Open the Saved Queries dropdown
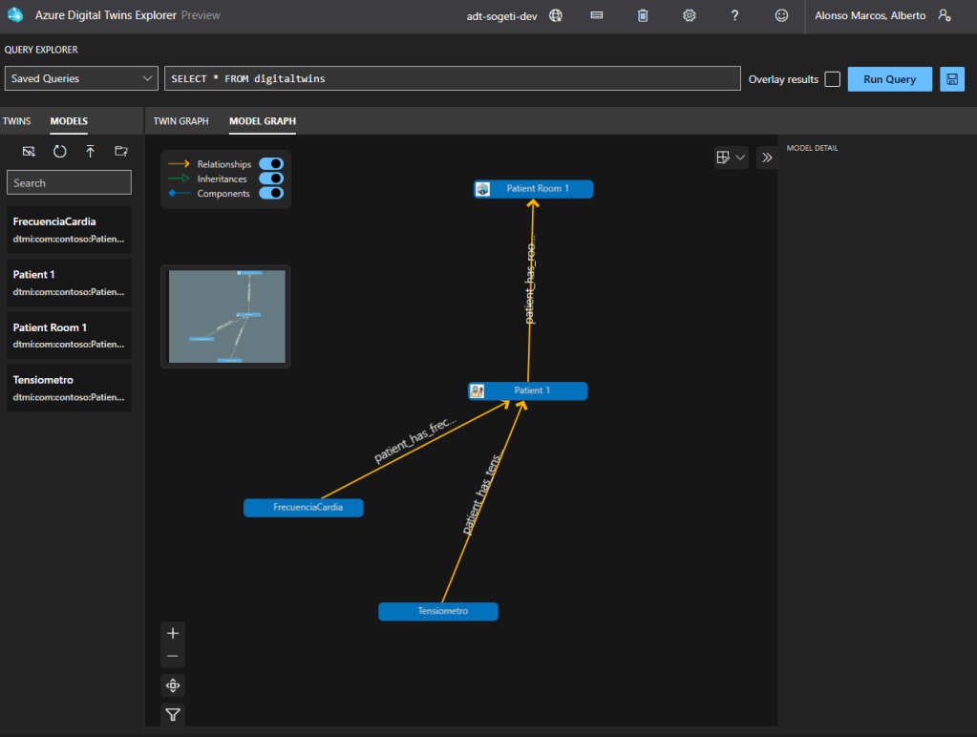Viewport: 977px width, 737px height. [x=81, y=78]
